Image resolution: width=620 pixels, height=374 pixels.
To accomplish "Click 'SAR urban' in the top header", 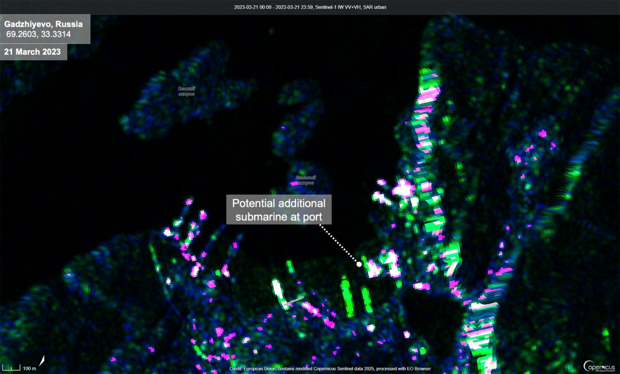I will pyautogui.click(x=374, y=7).
